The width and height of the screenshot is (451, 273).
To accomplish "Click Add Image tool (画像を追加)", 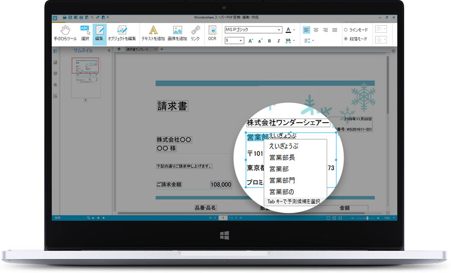I will (x=177, y=33).
